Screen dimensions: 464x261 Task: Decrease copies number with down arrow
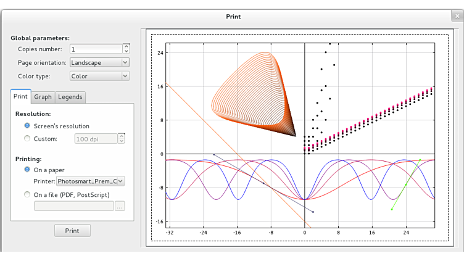126,51
